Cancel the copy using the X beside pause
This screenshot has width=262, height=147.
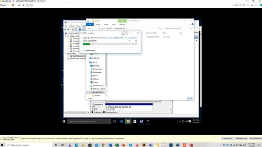[x=136, y=41]
